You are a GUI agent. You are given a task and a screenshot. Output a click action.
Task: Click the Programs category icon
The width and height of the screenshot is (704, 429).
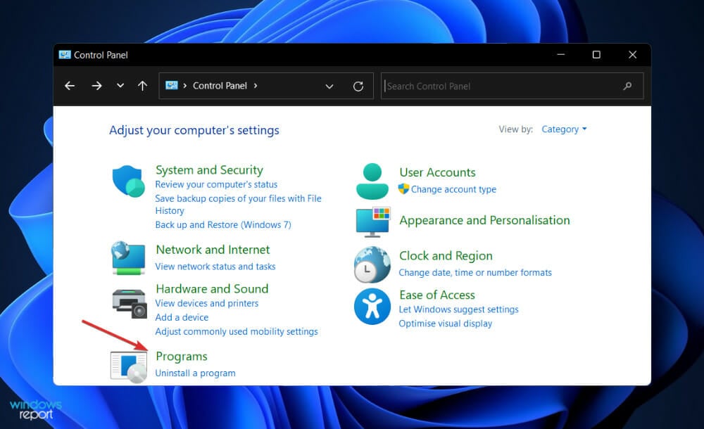[129, 367]
